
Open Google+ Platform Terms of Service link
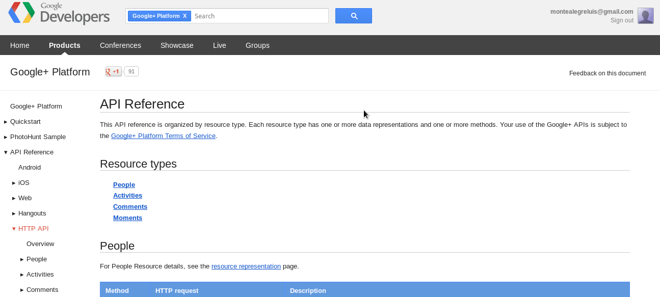pyautogui.click(x=163, y=136)
